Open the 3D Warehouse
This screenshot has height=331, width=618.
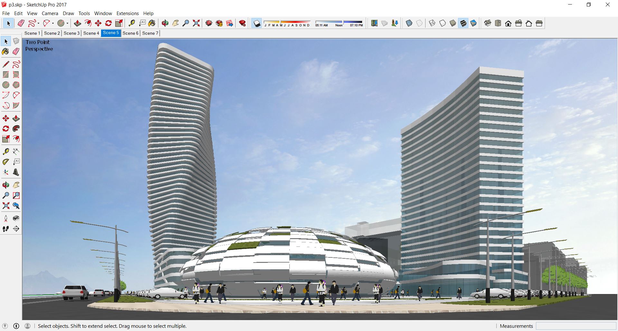tap(209, 23)
